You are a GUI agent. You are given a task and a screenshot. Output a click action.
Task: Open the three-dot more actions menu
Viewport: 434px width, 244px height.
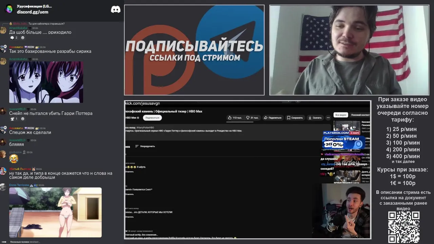[328, 118]
